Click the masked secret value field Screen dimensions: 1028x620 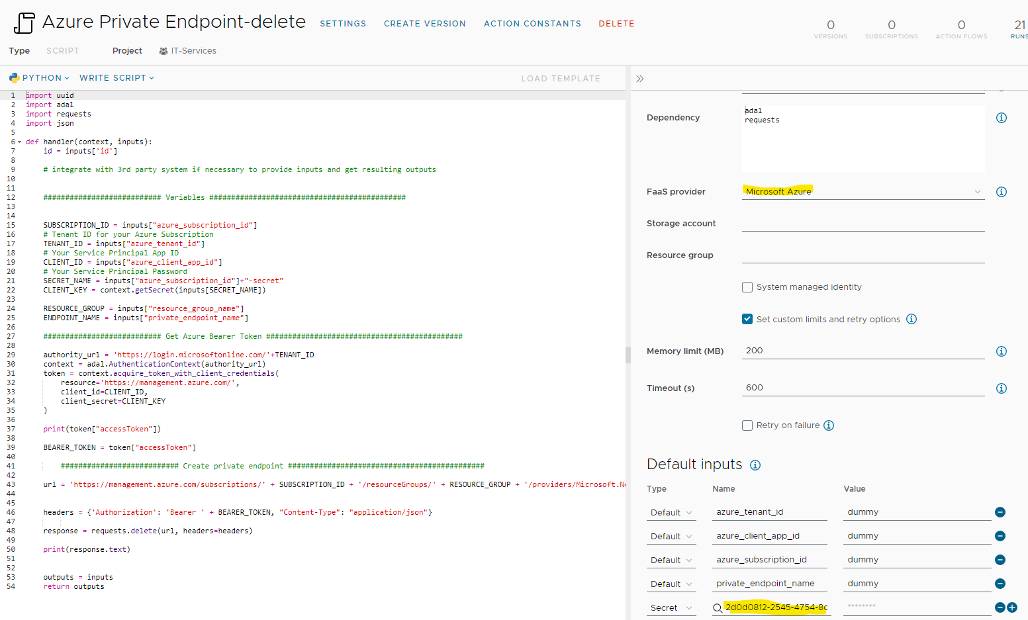(x=917, y=607)
